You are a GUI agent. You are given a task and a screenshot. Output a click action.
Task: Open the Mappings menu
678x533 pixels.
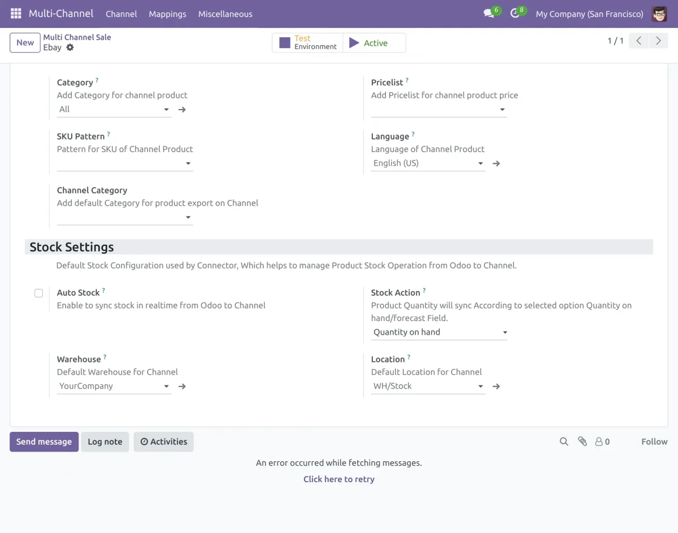(167, 14)
